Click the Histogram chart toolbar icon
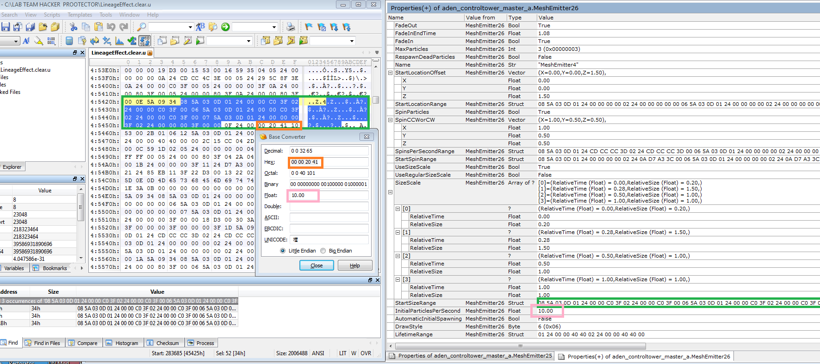 point(119,41)
